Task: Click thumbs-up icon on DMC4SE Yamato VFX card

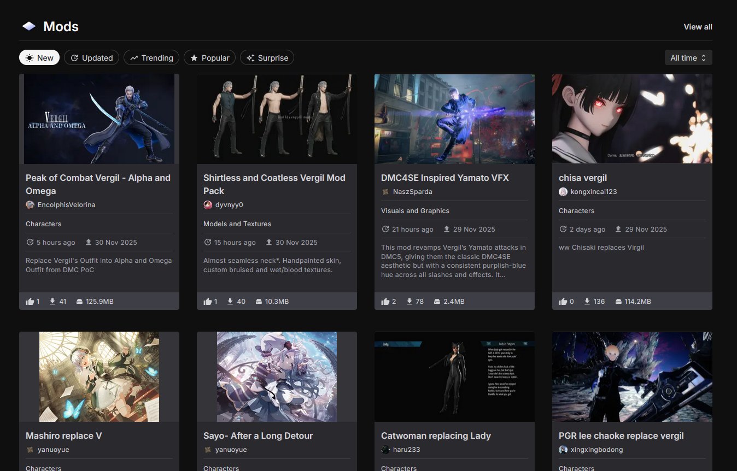Action: coord(385,301)
